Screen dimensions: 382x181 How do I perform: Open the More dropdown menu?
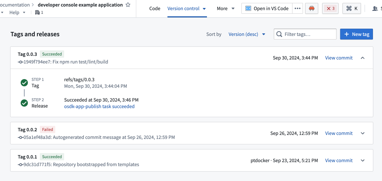point(225,9)
